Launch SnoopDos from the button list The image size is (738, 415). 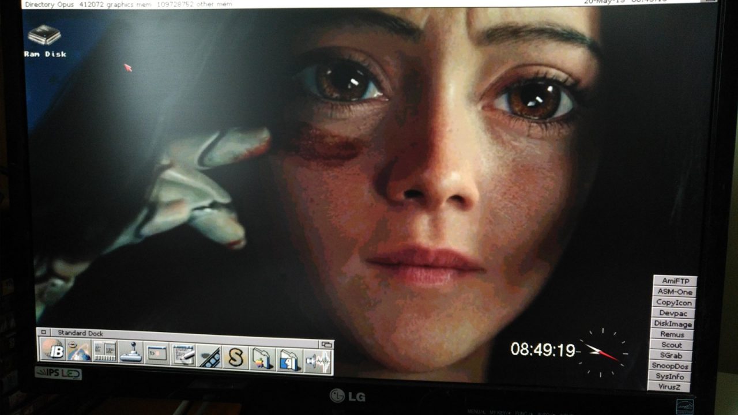point(670,366)
